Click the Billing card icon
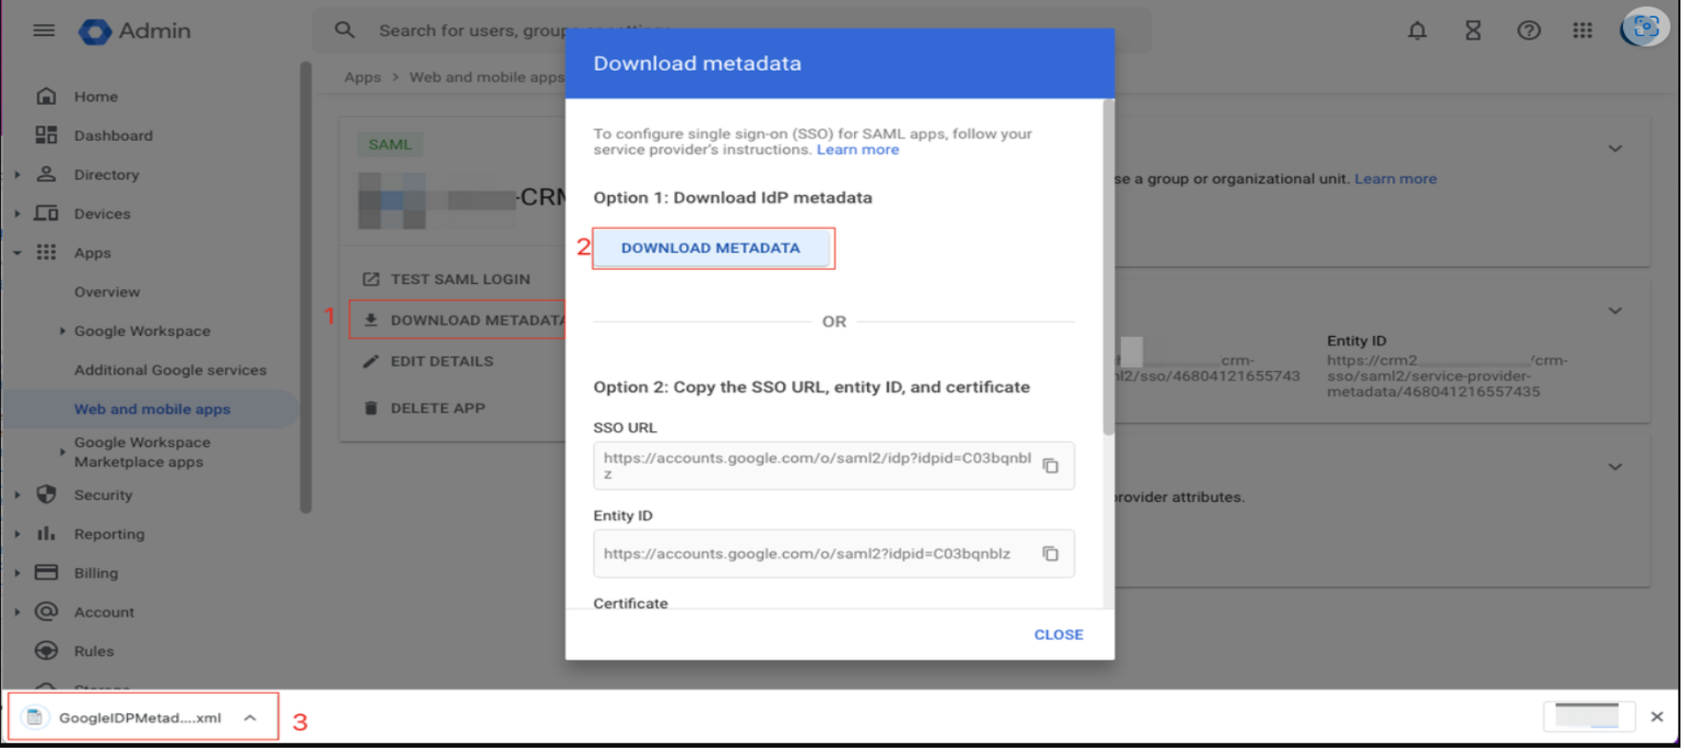1684x753 pixels. click(46, 572)
